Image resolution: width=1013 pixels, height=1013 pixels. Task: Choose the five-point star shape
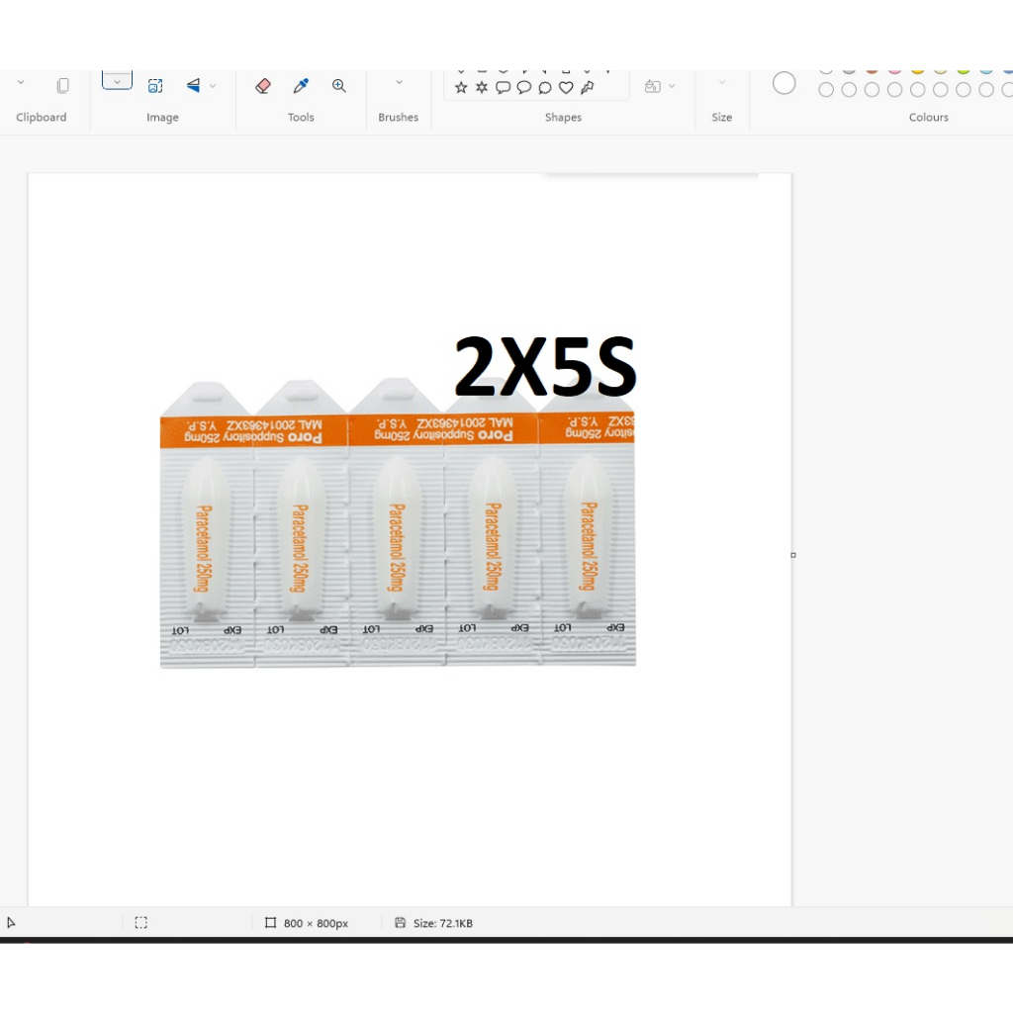pos(461,88)
